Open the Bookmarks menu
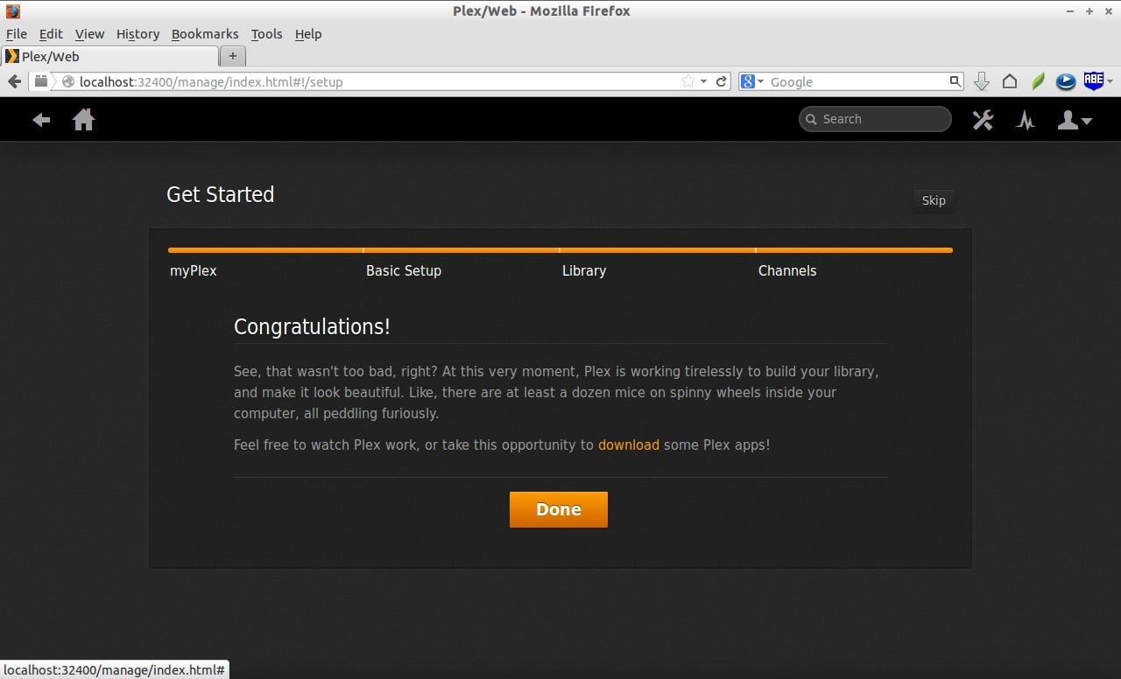 click(205, 34)
